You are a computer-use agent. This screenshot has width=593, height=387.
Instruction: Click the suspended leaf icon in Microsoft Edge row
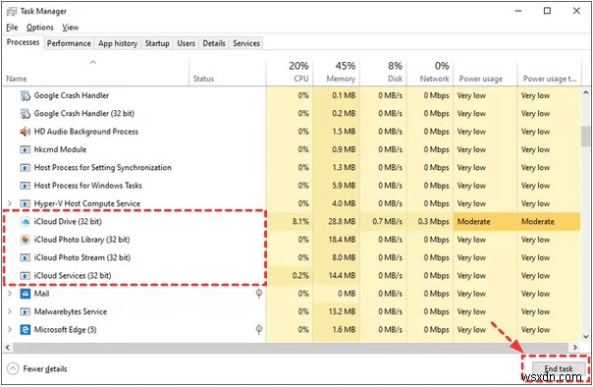tap(259, 330)
